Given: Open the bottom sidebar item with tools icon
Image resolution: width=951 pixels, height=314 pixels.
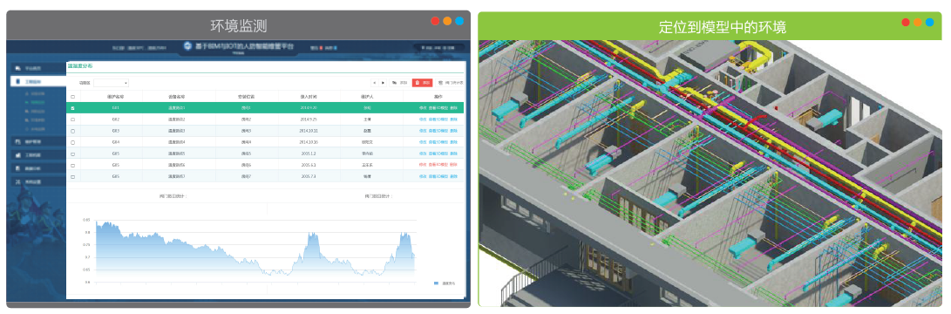Looking at the screenshot, I should pyautogui.click(x=39, y=181).
